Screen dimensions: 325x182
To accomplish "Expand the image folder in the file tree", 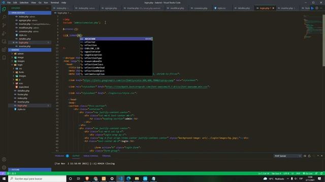I will [x=29, y=57].
